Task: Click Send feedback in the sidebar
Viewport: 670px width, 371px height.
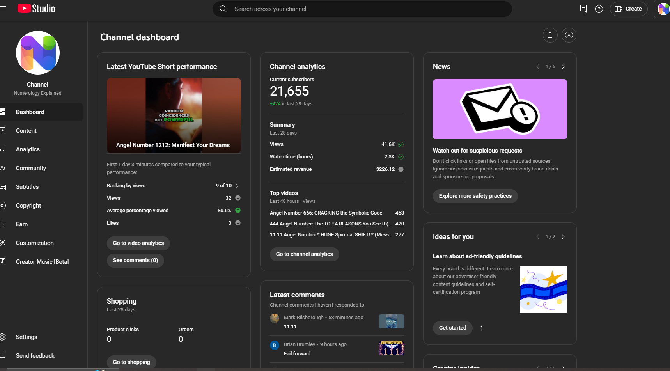Action: click(x=41, y=356)
